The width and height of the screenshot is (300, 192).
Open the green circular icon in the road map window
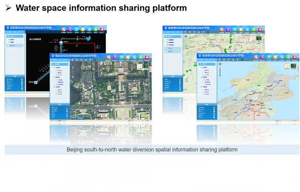coord(253,29)
